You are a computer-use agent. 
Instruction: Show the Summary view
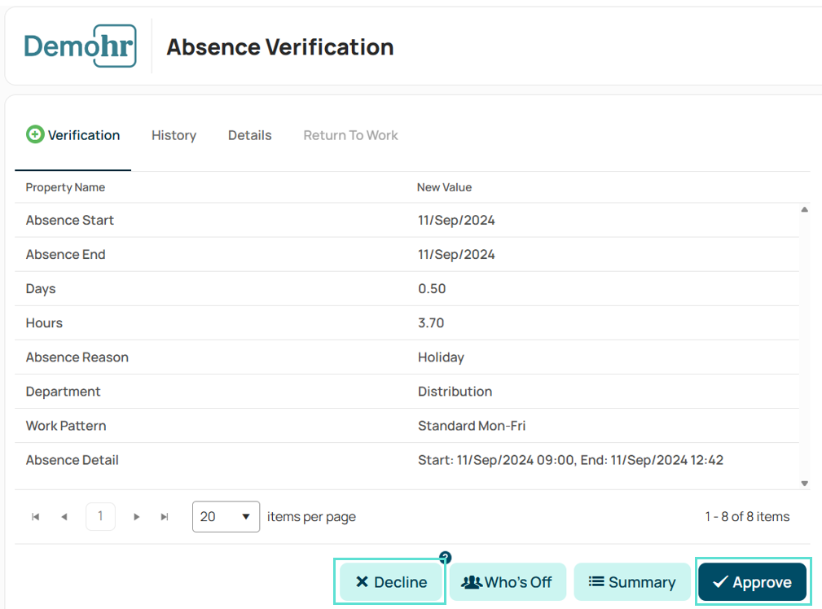(632, 582)
